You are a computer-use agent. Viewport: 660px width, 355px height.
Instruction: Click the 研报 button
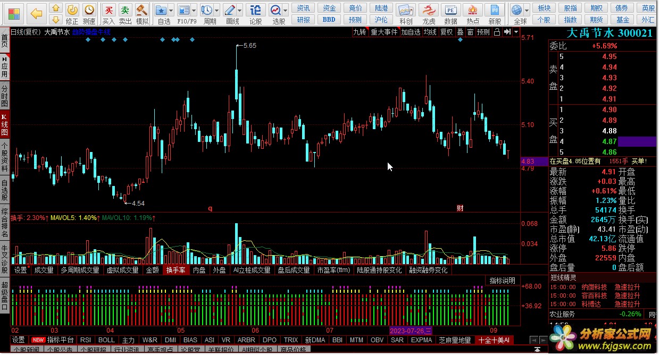coord(303,20)
